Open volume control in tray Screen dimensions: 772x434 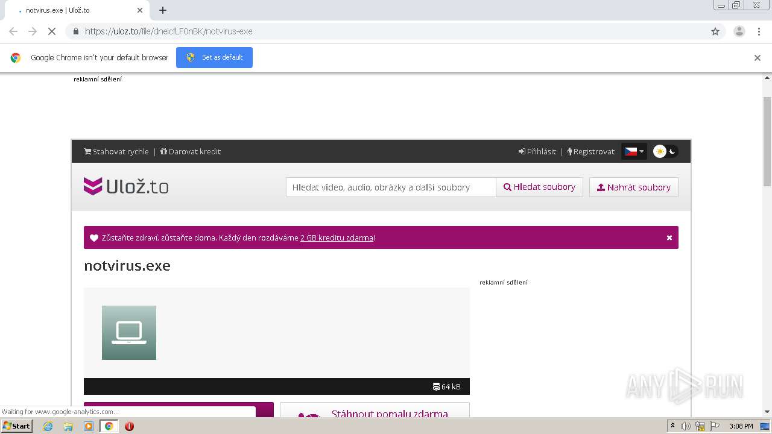click(x=686, y=426)
